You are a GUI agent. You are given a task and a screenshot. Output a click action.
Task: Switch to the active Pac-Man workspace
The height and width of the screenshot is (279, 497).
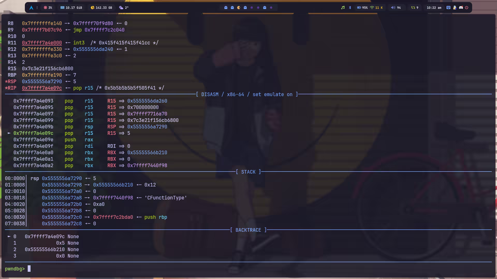click(239, 8)
